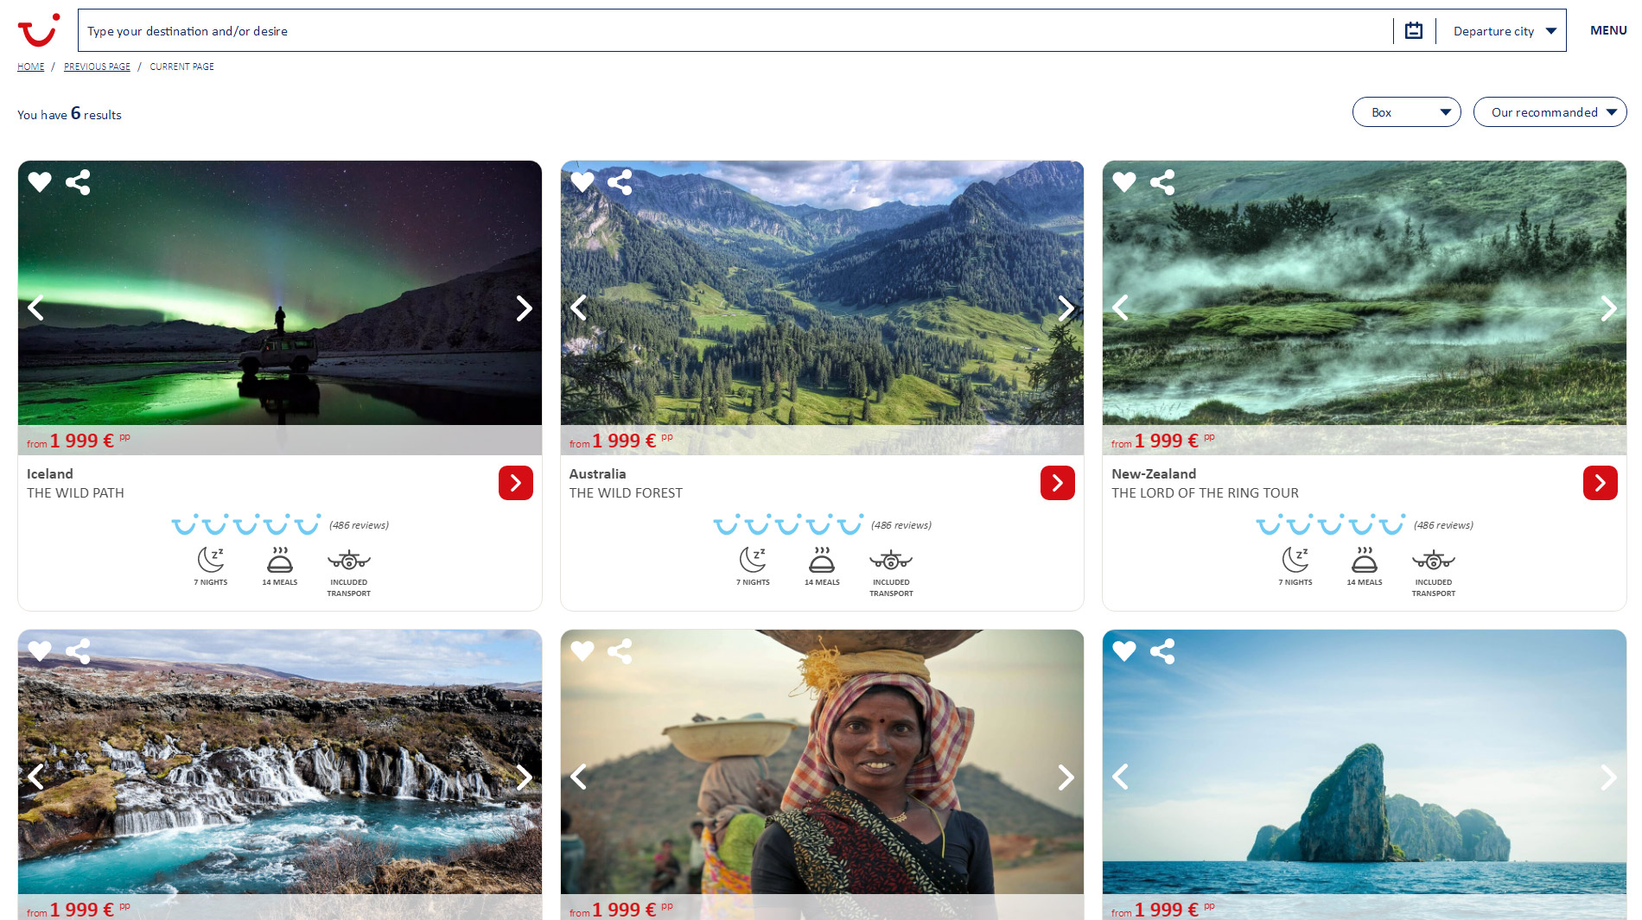Screen dimensions: 1642x920
Task: Toggle favorite heart on New-Zealand card
Action: (1124, 182)
